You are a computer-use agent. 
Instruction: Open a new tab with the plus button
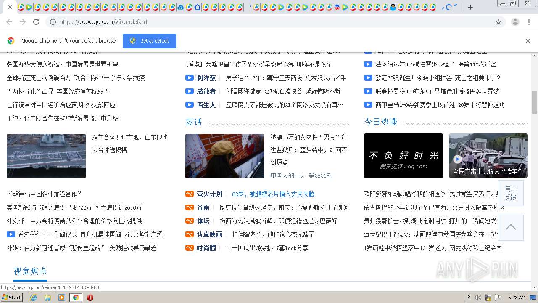(470, 7)
